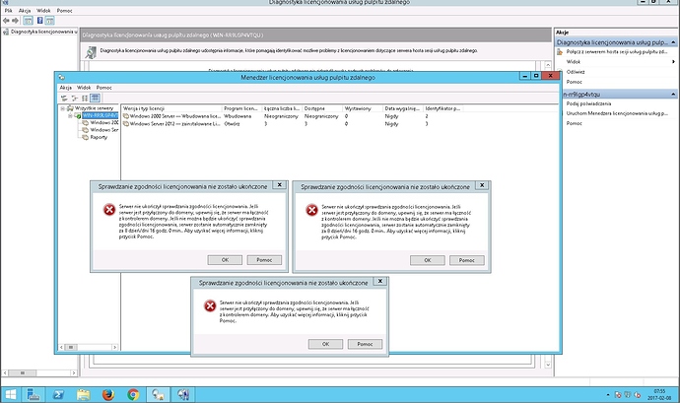Sort by Dostępne column header
This screenshot has height=403, width=680.
(x=322, y=108)
